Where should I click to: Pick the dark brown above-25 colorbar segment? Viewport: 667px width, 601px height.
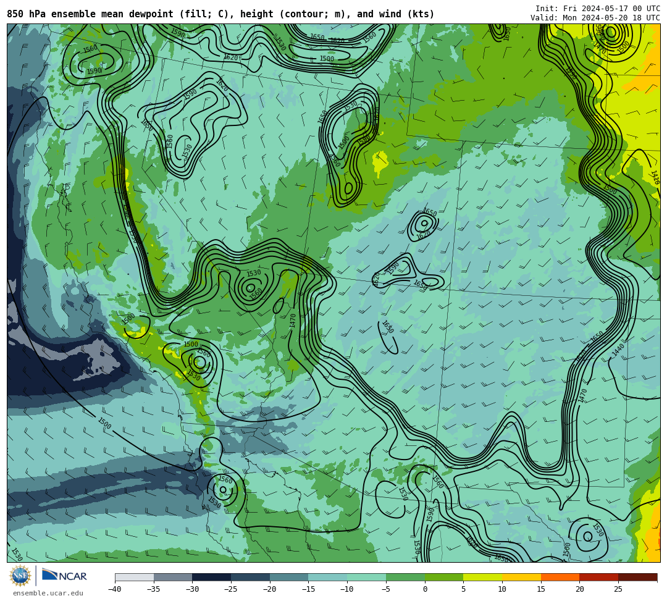[x=637, y=577]
